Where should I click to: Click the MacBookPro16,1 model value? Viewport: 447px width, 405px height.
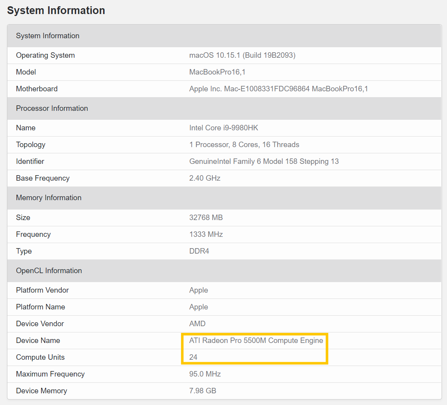point(217,72)
